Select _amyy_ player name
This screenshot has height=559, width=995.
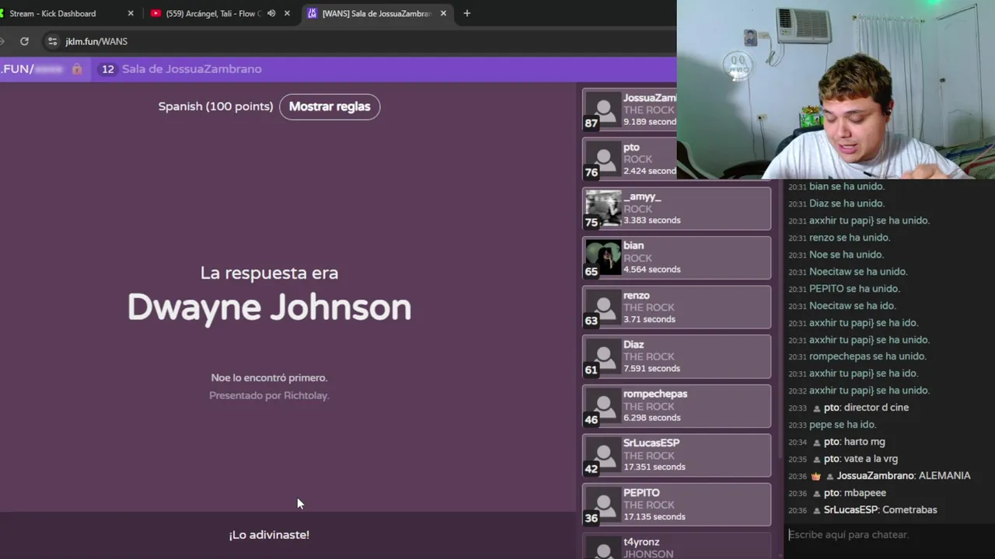tap(641, 196)
